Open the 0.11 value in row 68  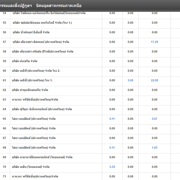tap(112, 148)
